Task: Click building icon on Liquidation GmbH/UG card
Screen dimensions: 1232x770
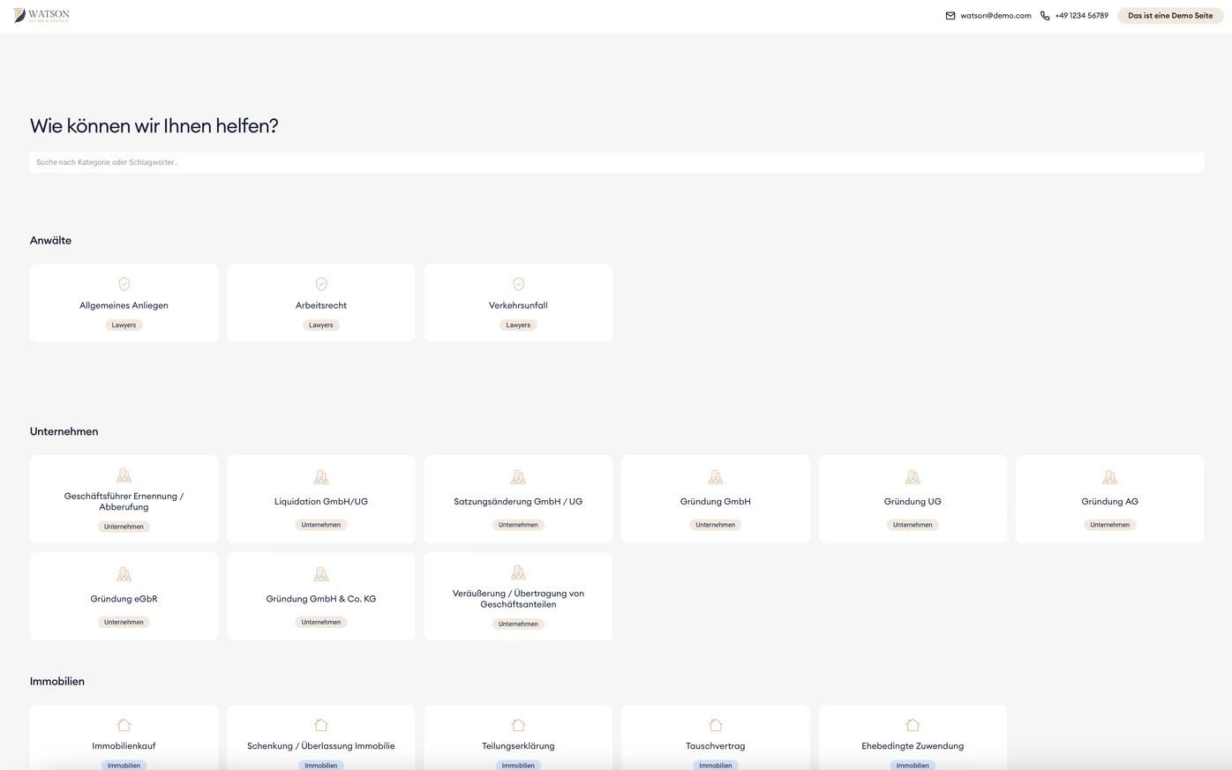Action: [321, 477]
